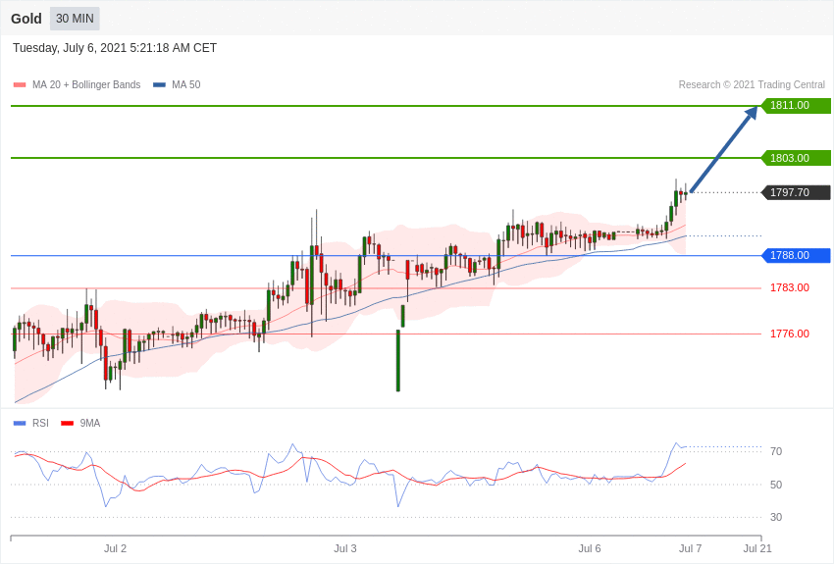
Task: Click the Gold chart title
Action: coord(26,19)
